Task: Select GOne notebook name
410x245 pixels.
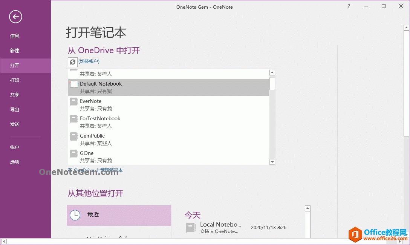Action: [x=87, y=153]
